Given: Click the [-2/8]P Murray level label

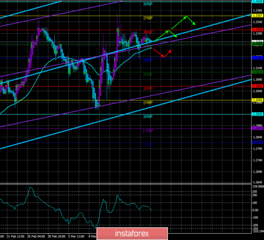Looking at the screenshot, I should click(148, 145).
